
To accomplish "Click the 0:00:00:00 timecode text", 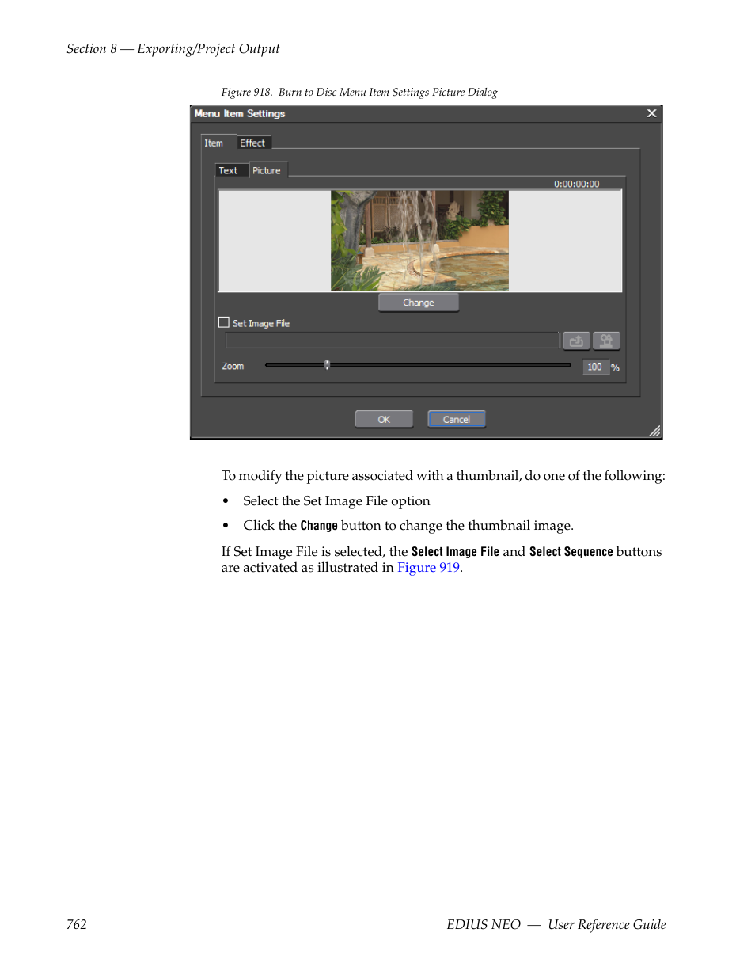I will 577,184.
